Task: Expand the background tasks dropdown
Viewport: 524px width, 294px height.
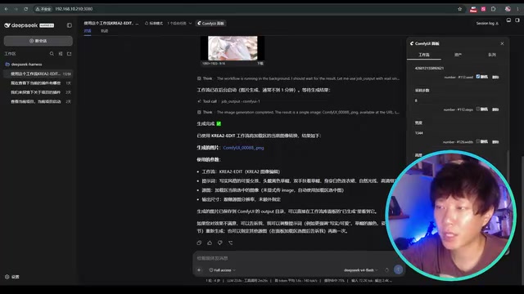Action: click(179, 24)
